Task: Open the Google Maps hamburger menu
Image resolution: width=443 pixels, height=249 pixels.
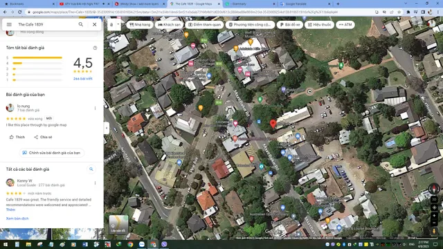Action: [9, 25]
